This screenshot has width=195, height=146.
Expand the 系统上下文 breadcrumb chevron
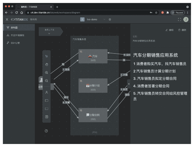[49, 33]
